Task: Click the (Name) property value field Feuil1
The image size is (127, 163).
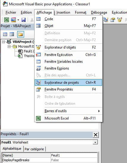Action: coord(74,155)
